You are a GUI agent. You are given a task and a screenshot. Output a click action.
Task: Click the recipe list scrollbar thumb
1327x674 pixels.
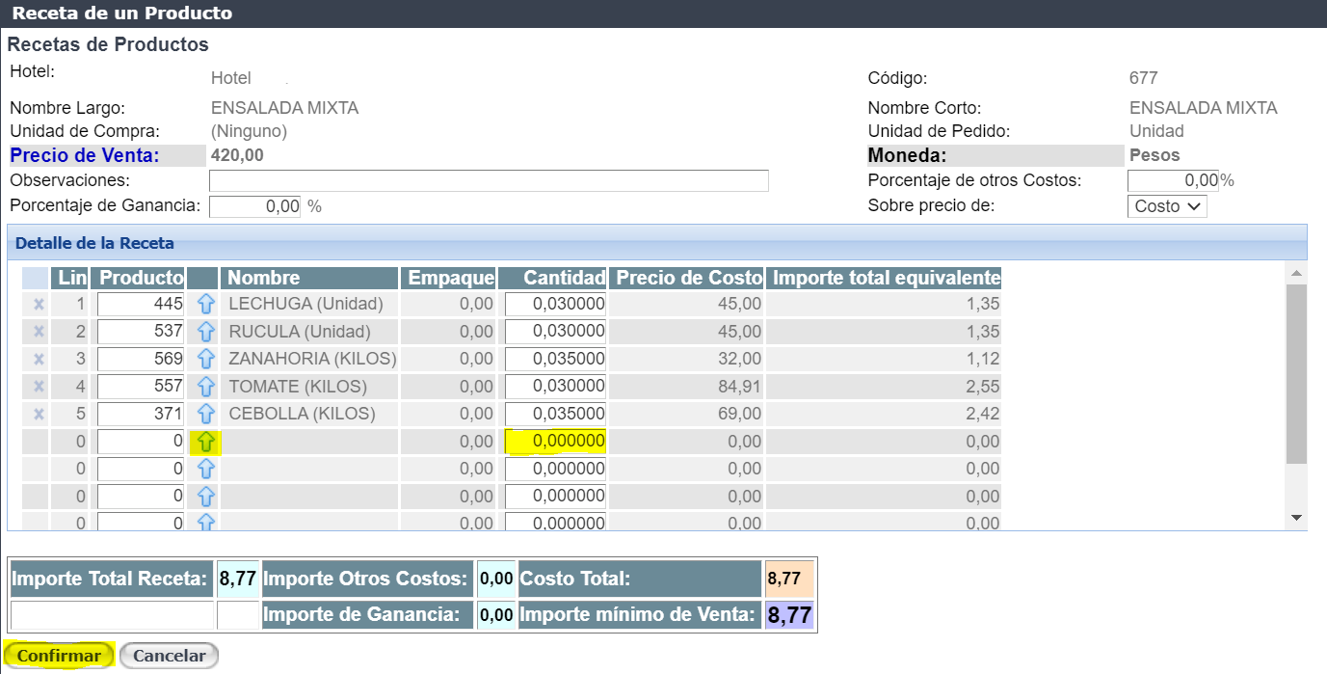point(1296,375)
